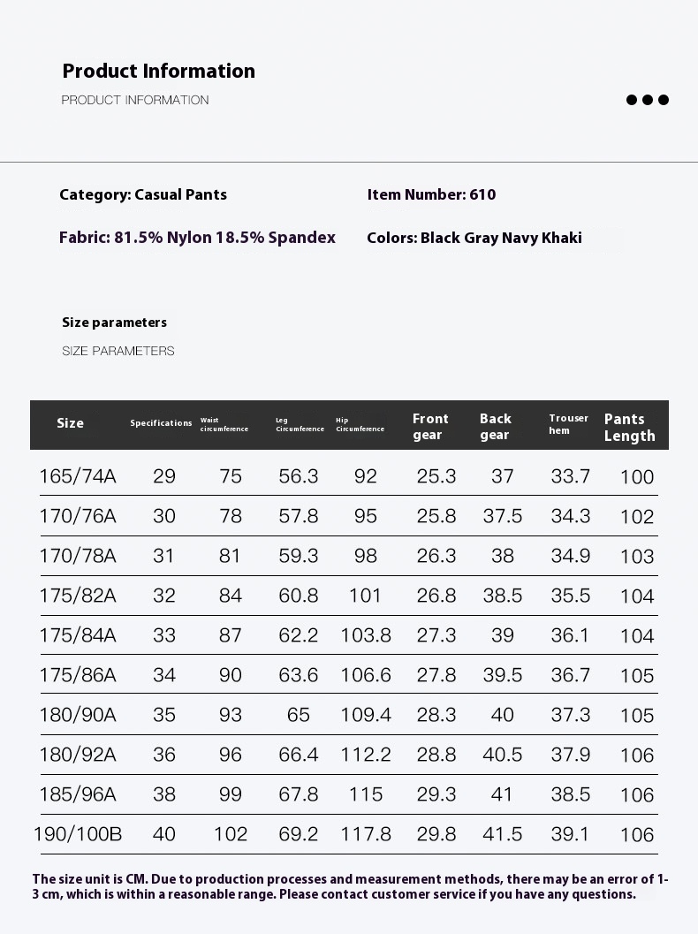Click the Product Information heading
Image resolution: width=698 pixels, height=934 pixels.
158,72
